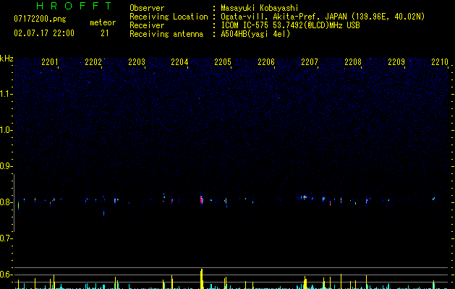Click the 2210 time marker
Image resolution: width=455 pixels, height=289 pixels.
coord(440,62)
